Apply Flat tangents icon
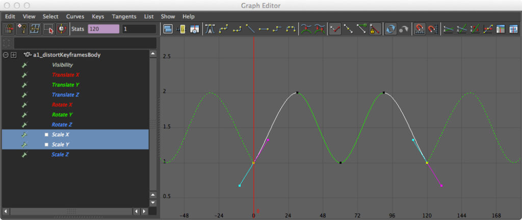 264,29
